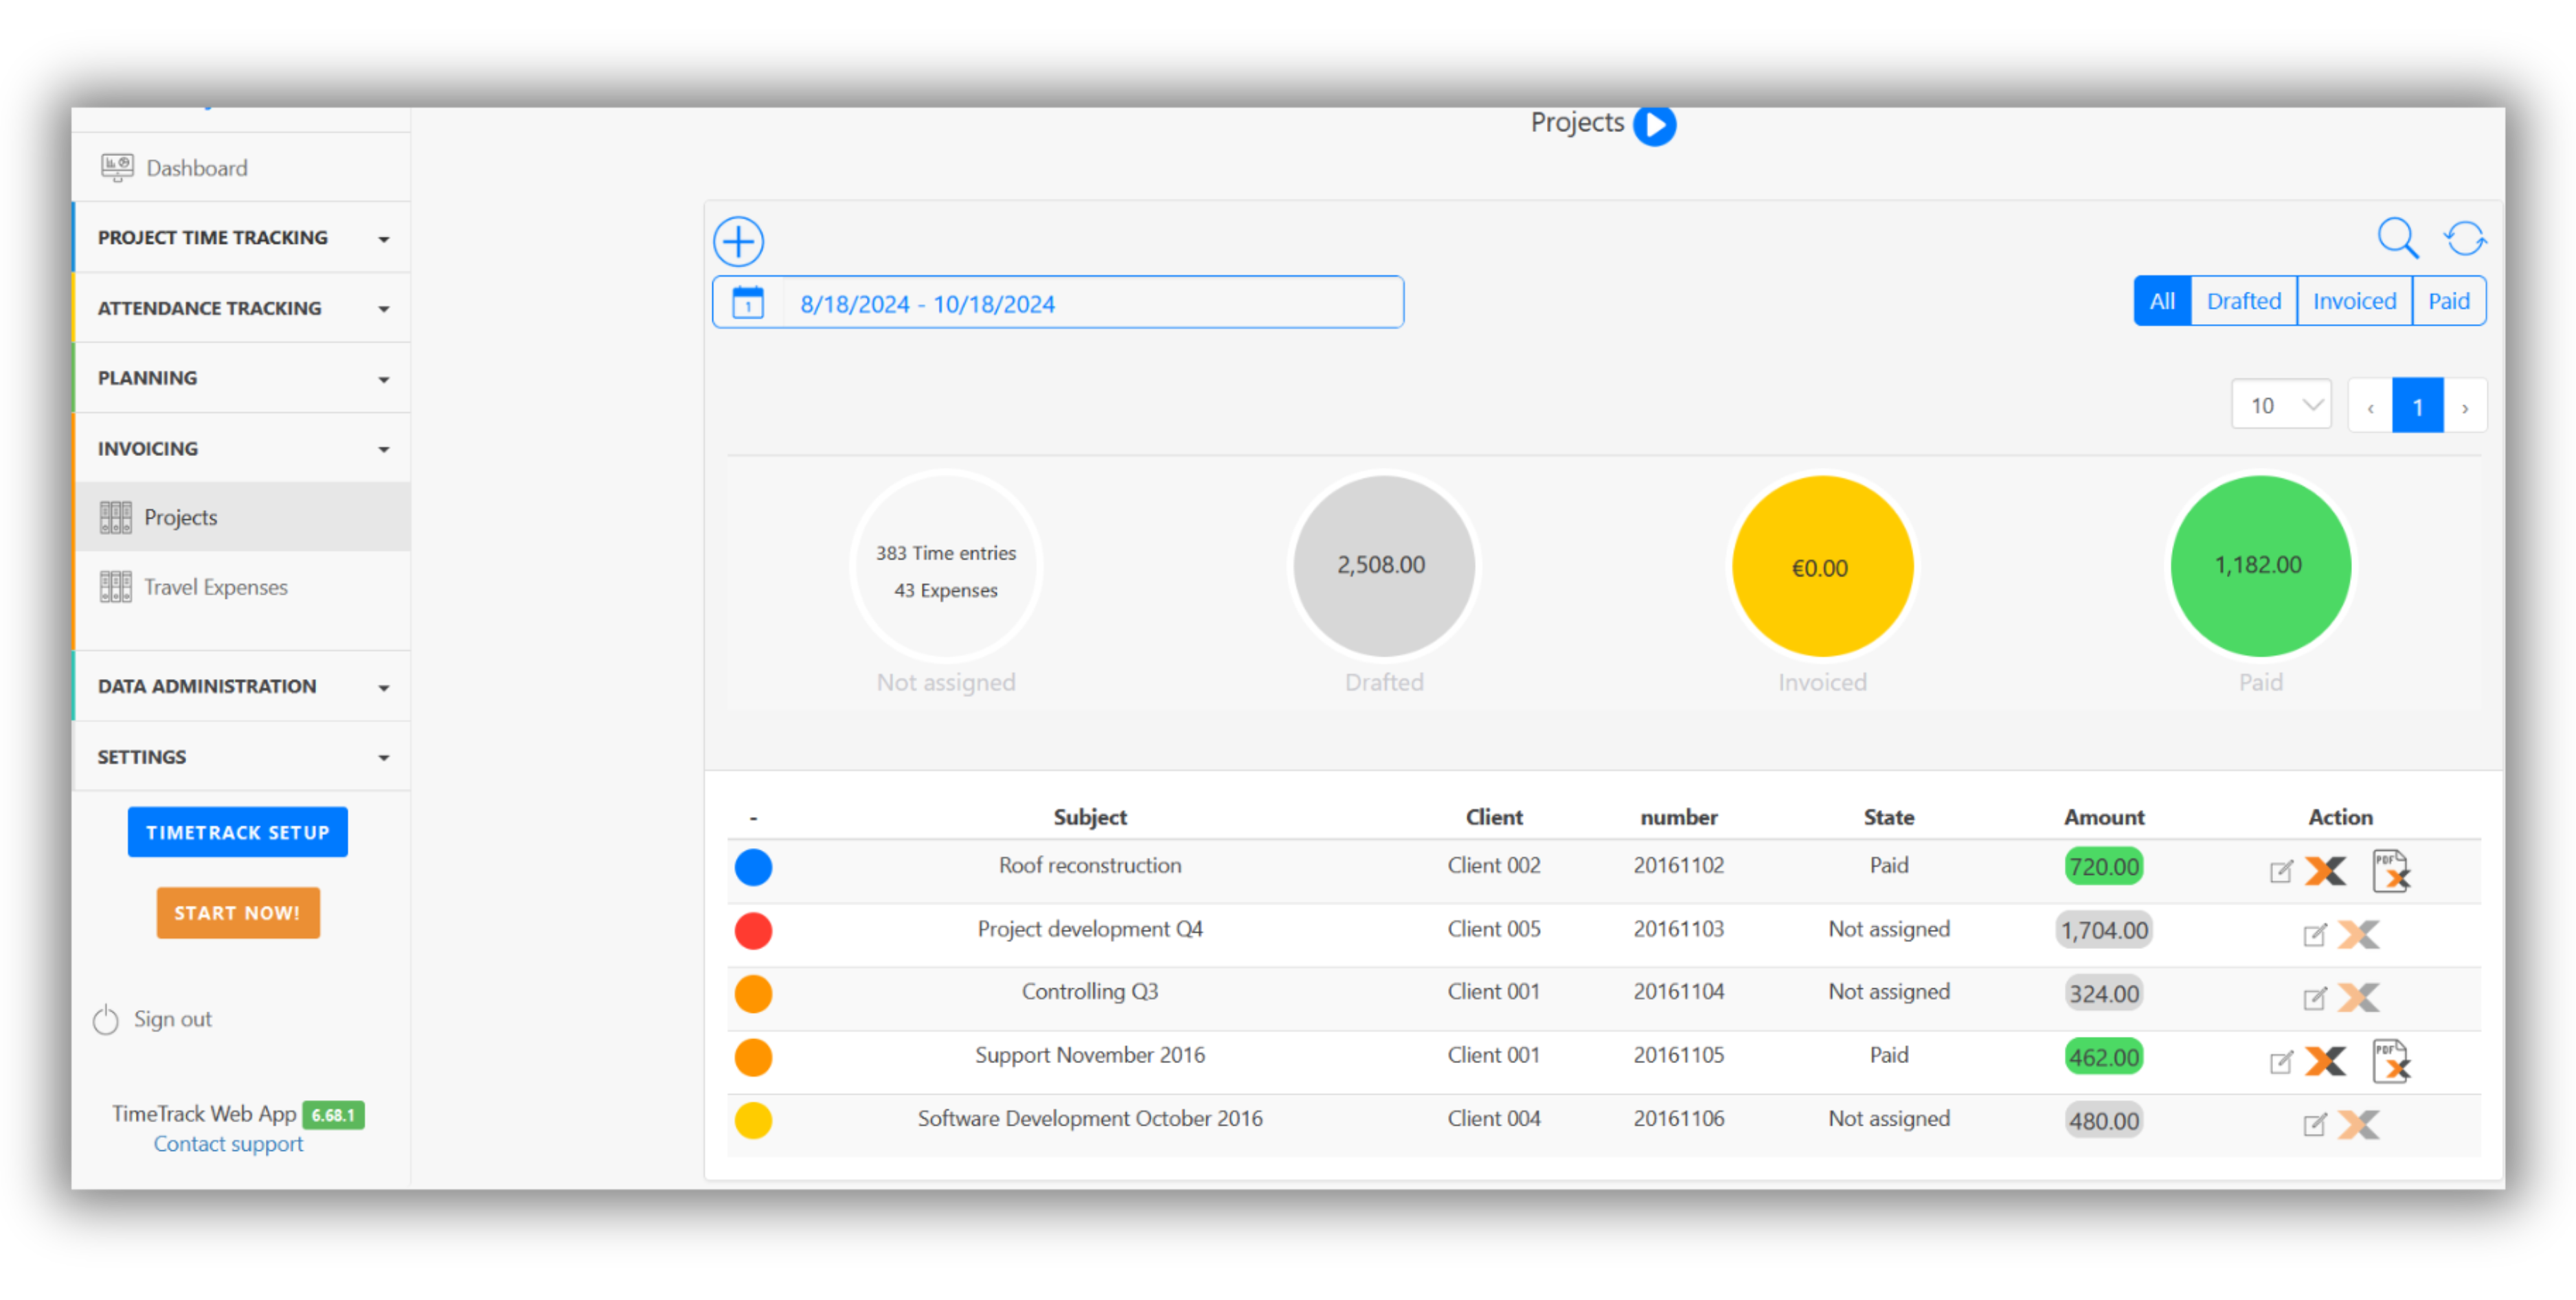Open the page size dropdown showing 10
The image size is (2576, 1300).
(x=2281, y=405)
